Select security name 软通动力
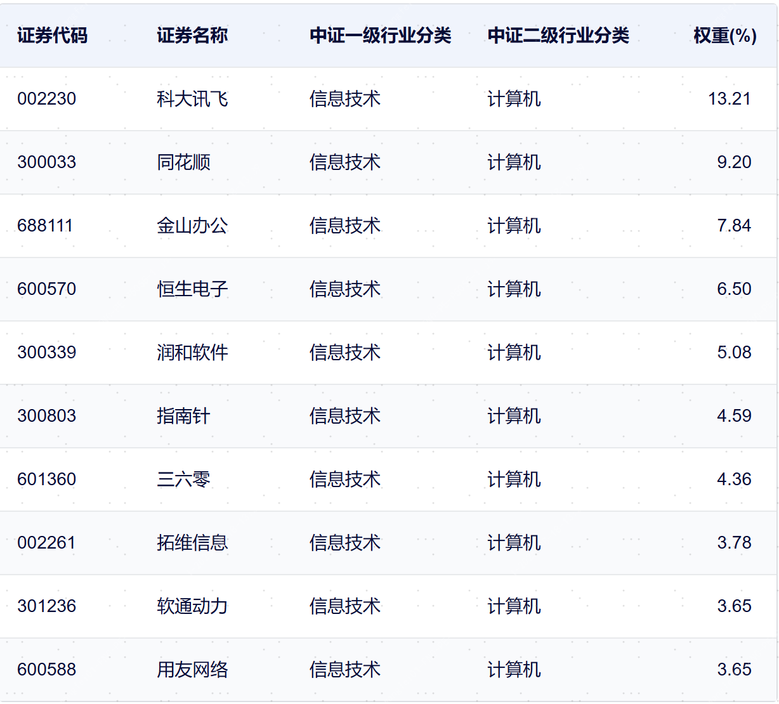 pos(192,606)
